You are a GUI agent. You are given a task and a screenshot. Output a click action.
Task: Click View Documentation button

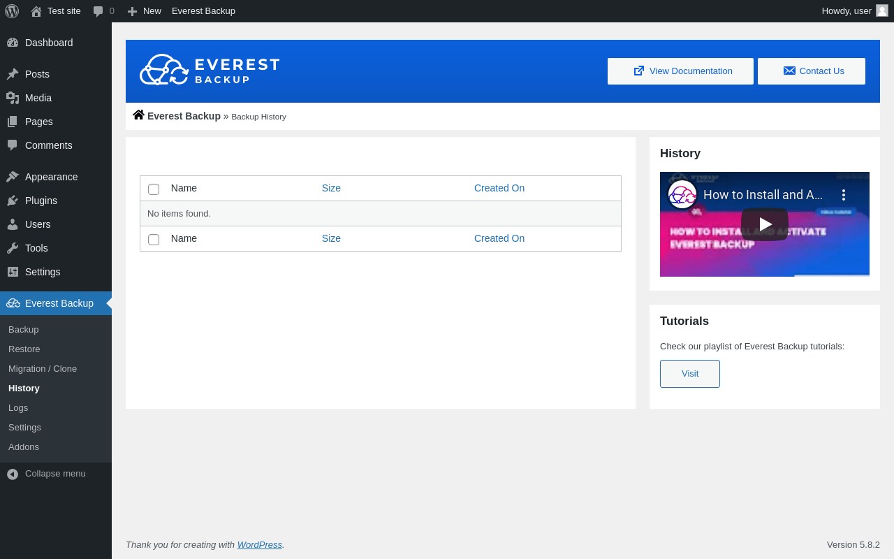(x=680, y=71)
